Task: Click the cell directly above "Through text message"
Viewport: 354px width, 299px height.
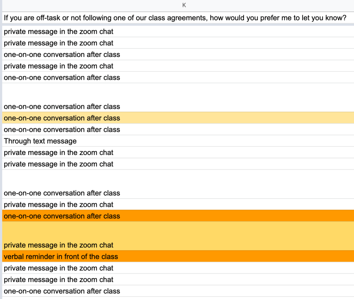Action: click(62, 129)
